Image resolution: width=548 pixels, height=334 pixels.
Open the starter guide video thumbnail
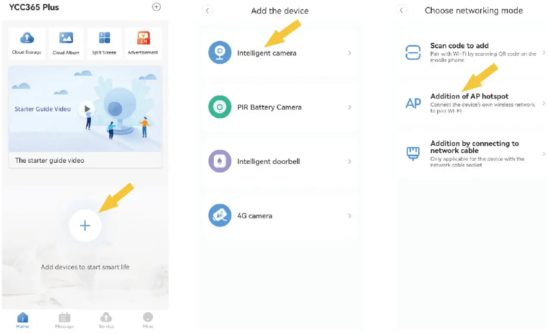[x=85, y=109]
